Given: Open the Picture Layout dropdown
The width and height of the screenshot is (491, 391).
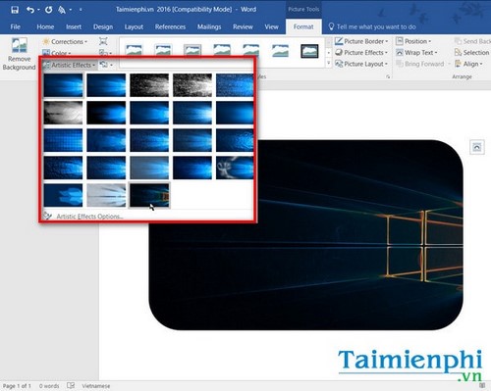Looking at the screenshot, I should (361, 64).
